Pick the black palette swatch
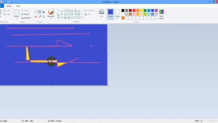Viewport: 218px width, 123px height. click(x=123, y=11)
